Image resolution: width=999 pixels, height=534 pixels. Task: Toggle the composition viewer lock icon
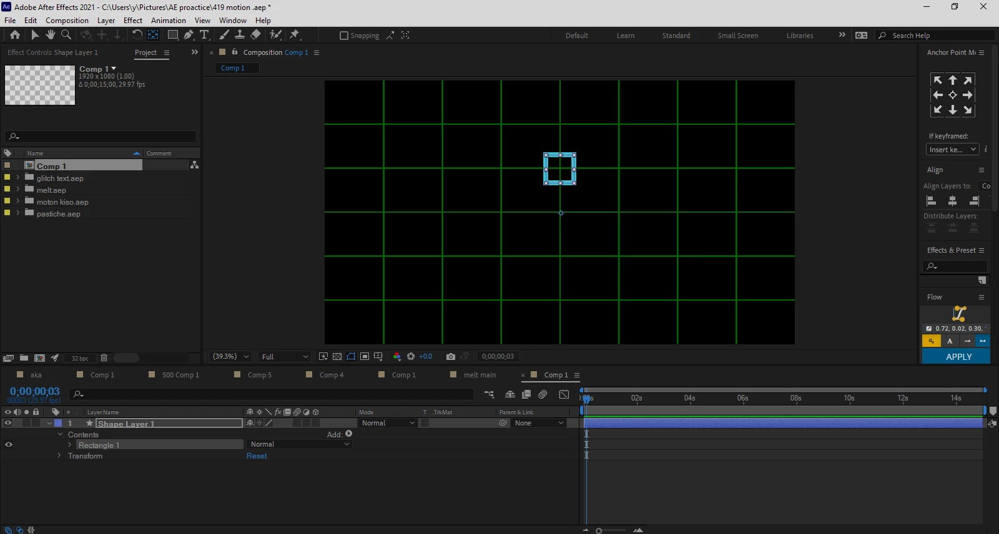pos(235,52)
